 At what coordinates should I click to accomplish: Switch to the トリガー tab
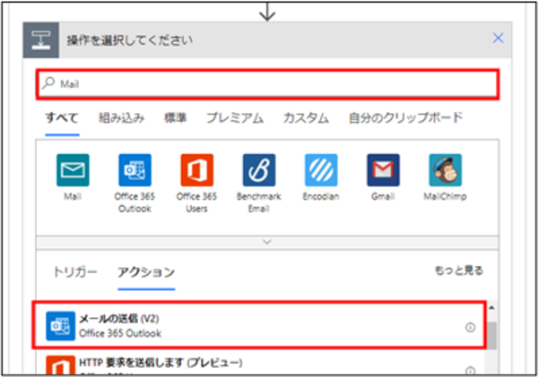(x=75, y=272)
